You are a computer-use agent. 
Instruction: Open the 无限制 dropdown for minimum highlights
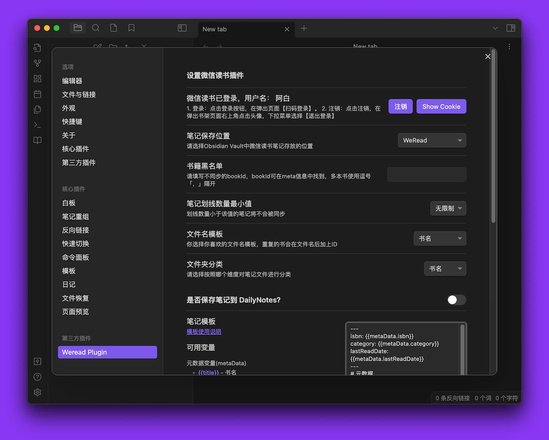[x=448, y=208]
